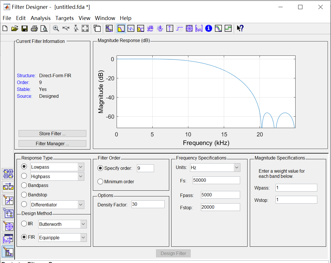Open the Targets menu
This screenshot has height=263, width=331.
(64, 18)
